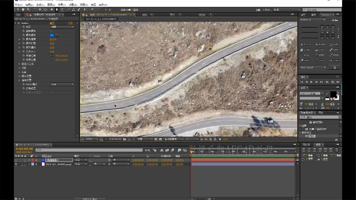Select the Pen tool in toolbar
Viewport: 356px width, 200px height.
point(57,9)
